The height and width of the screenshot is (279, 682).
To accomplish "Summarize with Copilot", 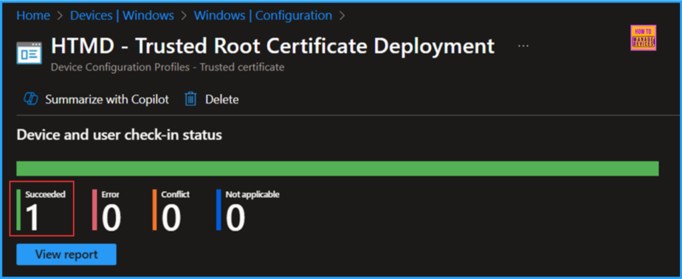I will click(x=107, y=99).
